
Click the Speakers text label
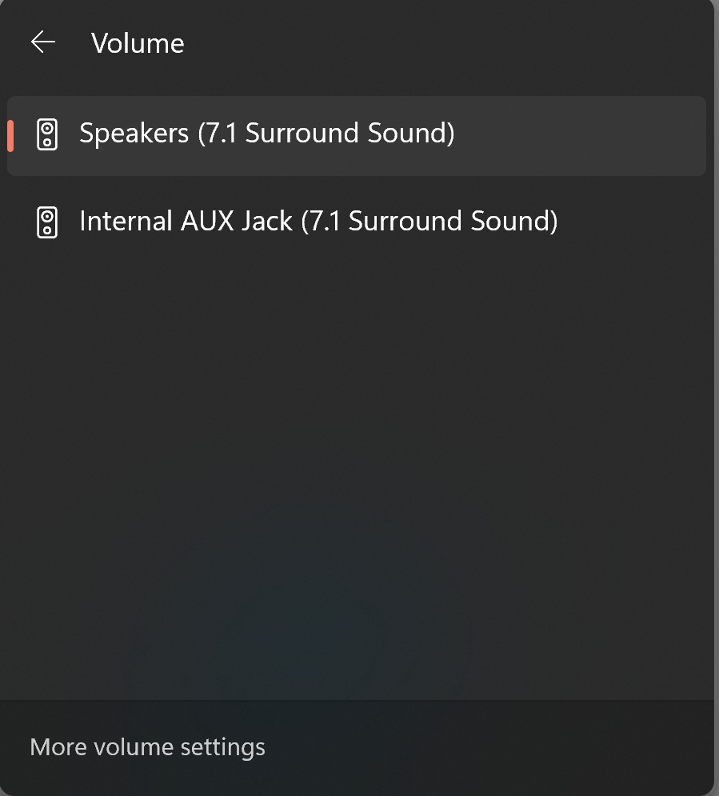tap(134, 134)
